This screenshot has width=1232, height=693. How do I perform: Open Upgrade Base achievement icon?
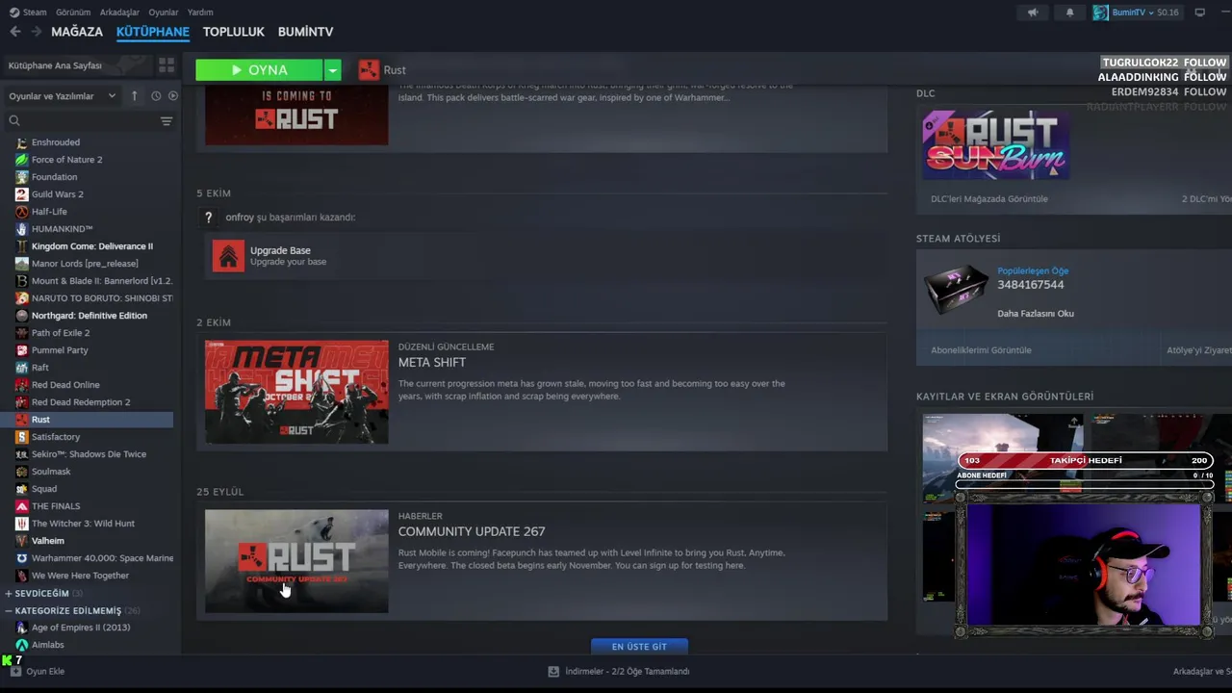[x=228, y=255]
